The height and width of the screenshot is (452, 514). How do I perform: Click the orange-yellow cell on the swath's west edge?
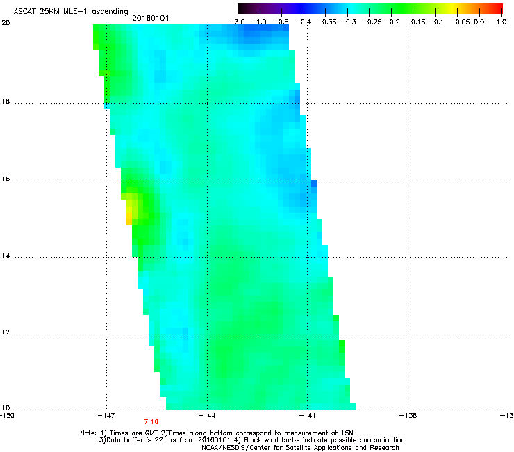coord(129,219)
